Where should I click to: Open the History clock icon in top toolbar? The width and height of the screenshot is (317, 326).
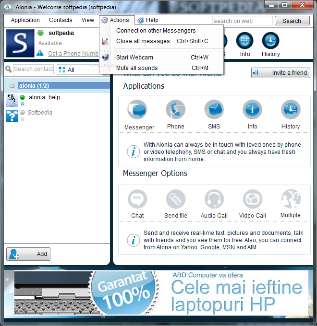(270, 41)
